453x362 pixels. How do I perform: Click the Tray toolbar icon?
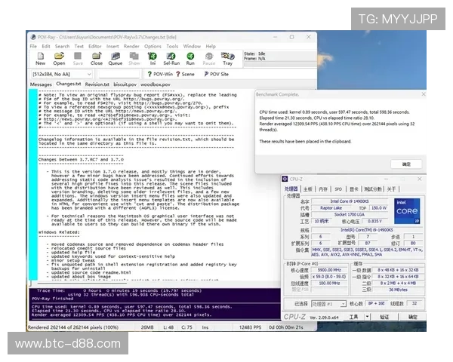[x=228, y=59]
